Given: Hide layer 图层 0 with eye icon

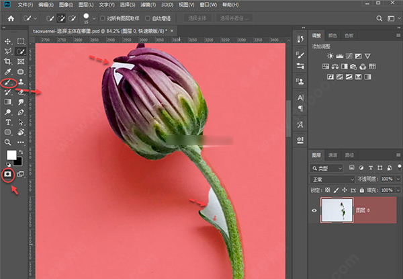Looking at the screenshot, I should [x=314, y=210].
